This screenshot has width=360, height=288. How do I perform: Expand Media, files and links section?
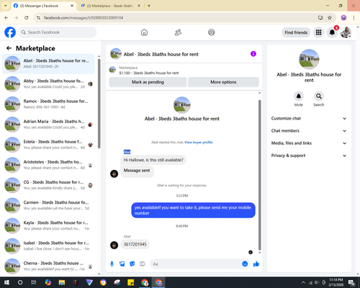coord(309,143)
